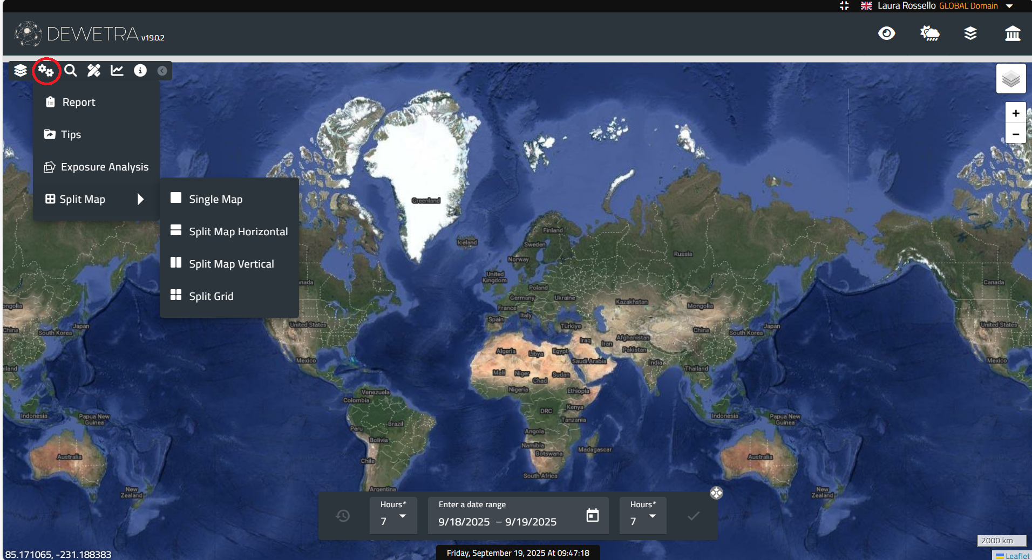Expand the Laura Rossello user menu
Screen dimensions: 1032x560
pos(1009,6)
